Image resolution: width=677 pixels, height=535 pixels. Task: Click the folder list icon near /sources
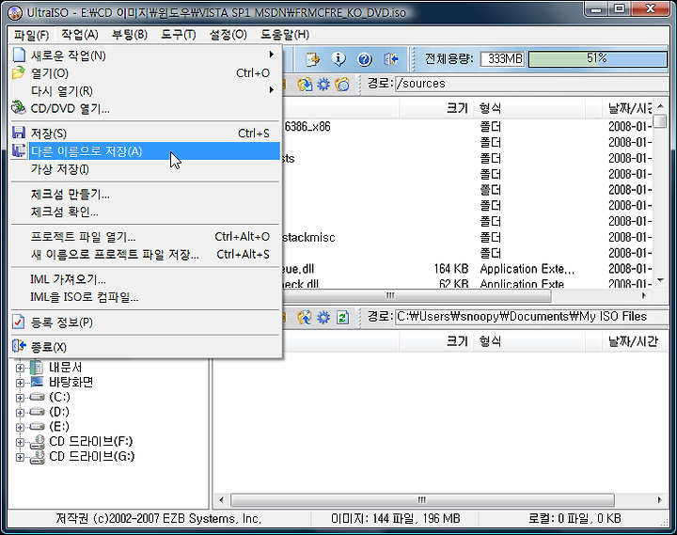[342, 85]
